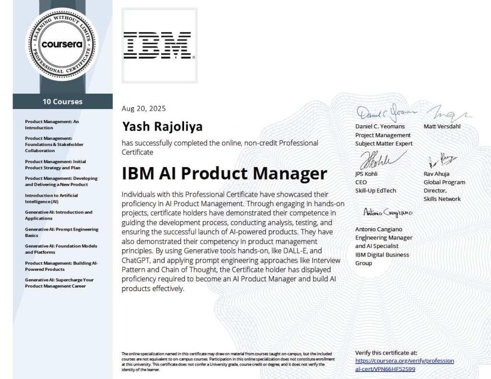The width and height of the screenshot is (491, 379).
Task: Click the 'IBM AI Product Manager' title
Action: click(224, 173)
